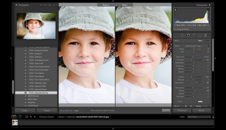Select the Red Eye Correction tool icon
226x130 pixels.
pyautogui.click(x=188, y=35)
